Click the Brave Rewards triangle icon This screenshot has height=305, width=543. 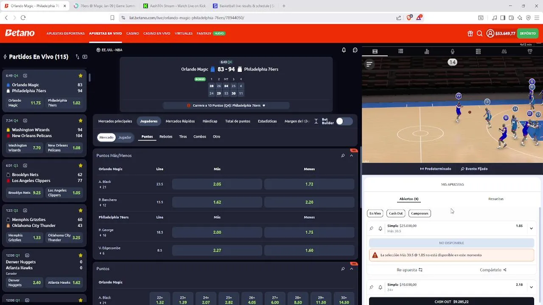tap(419, 18)
